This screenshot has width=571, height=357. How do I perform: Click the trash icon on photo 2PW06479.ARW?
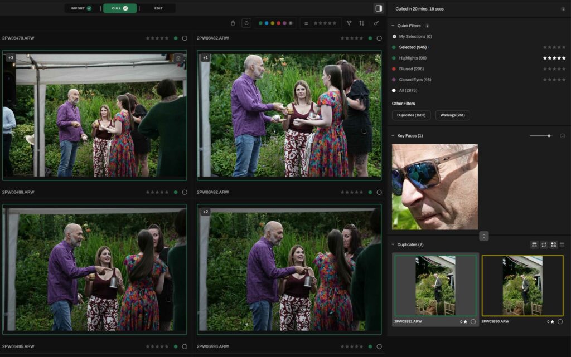[x=178, y=58]
